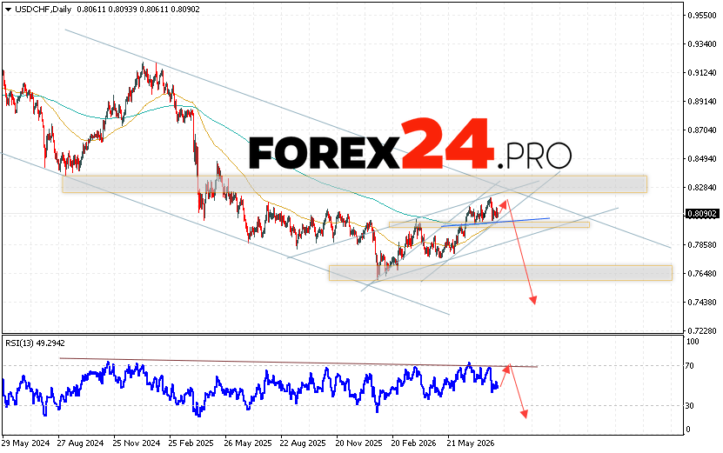Select the 29 May 2024 date label

(26, 443)
